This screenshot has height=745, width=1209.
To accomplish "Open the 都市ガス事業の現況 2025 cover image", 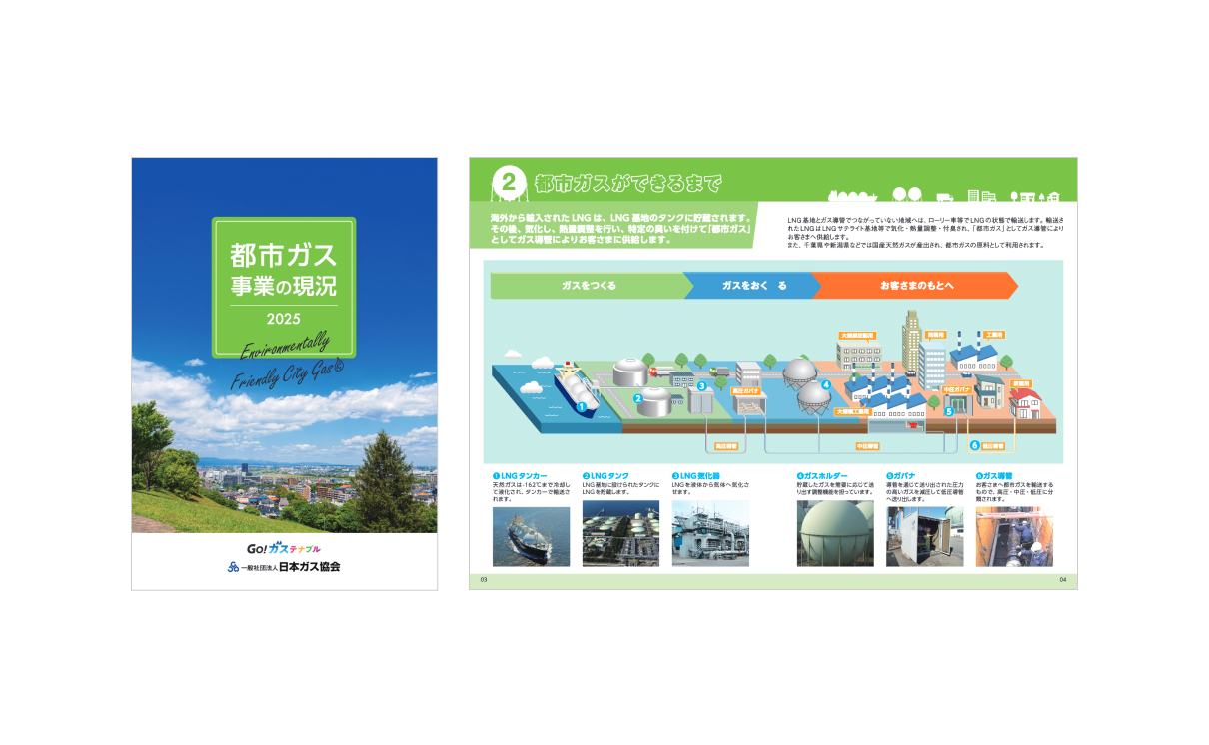I will point(284,373).
